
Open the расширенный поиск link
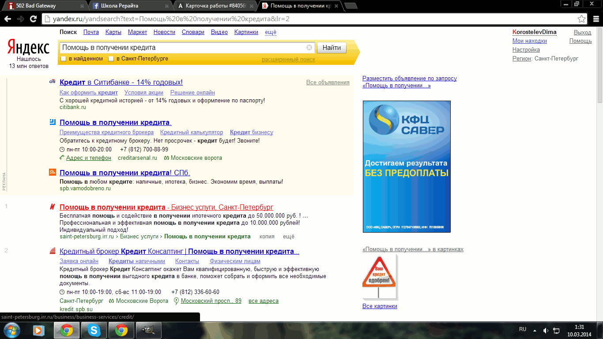tap(288, 59)
